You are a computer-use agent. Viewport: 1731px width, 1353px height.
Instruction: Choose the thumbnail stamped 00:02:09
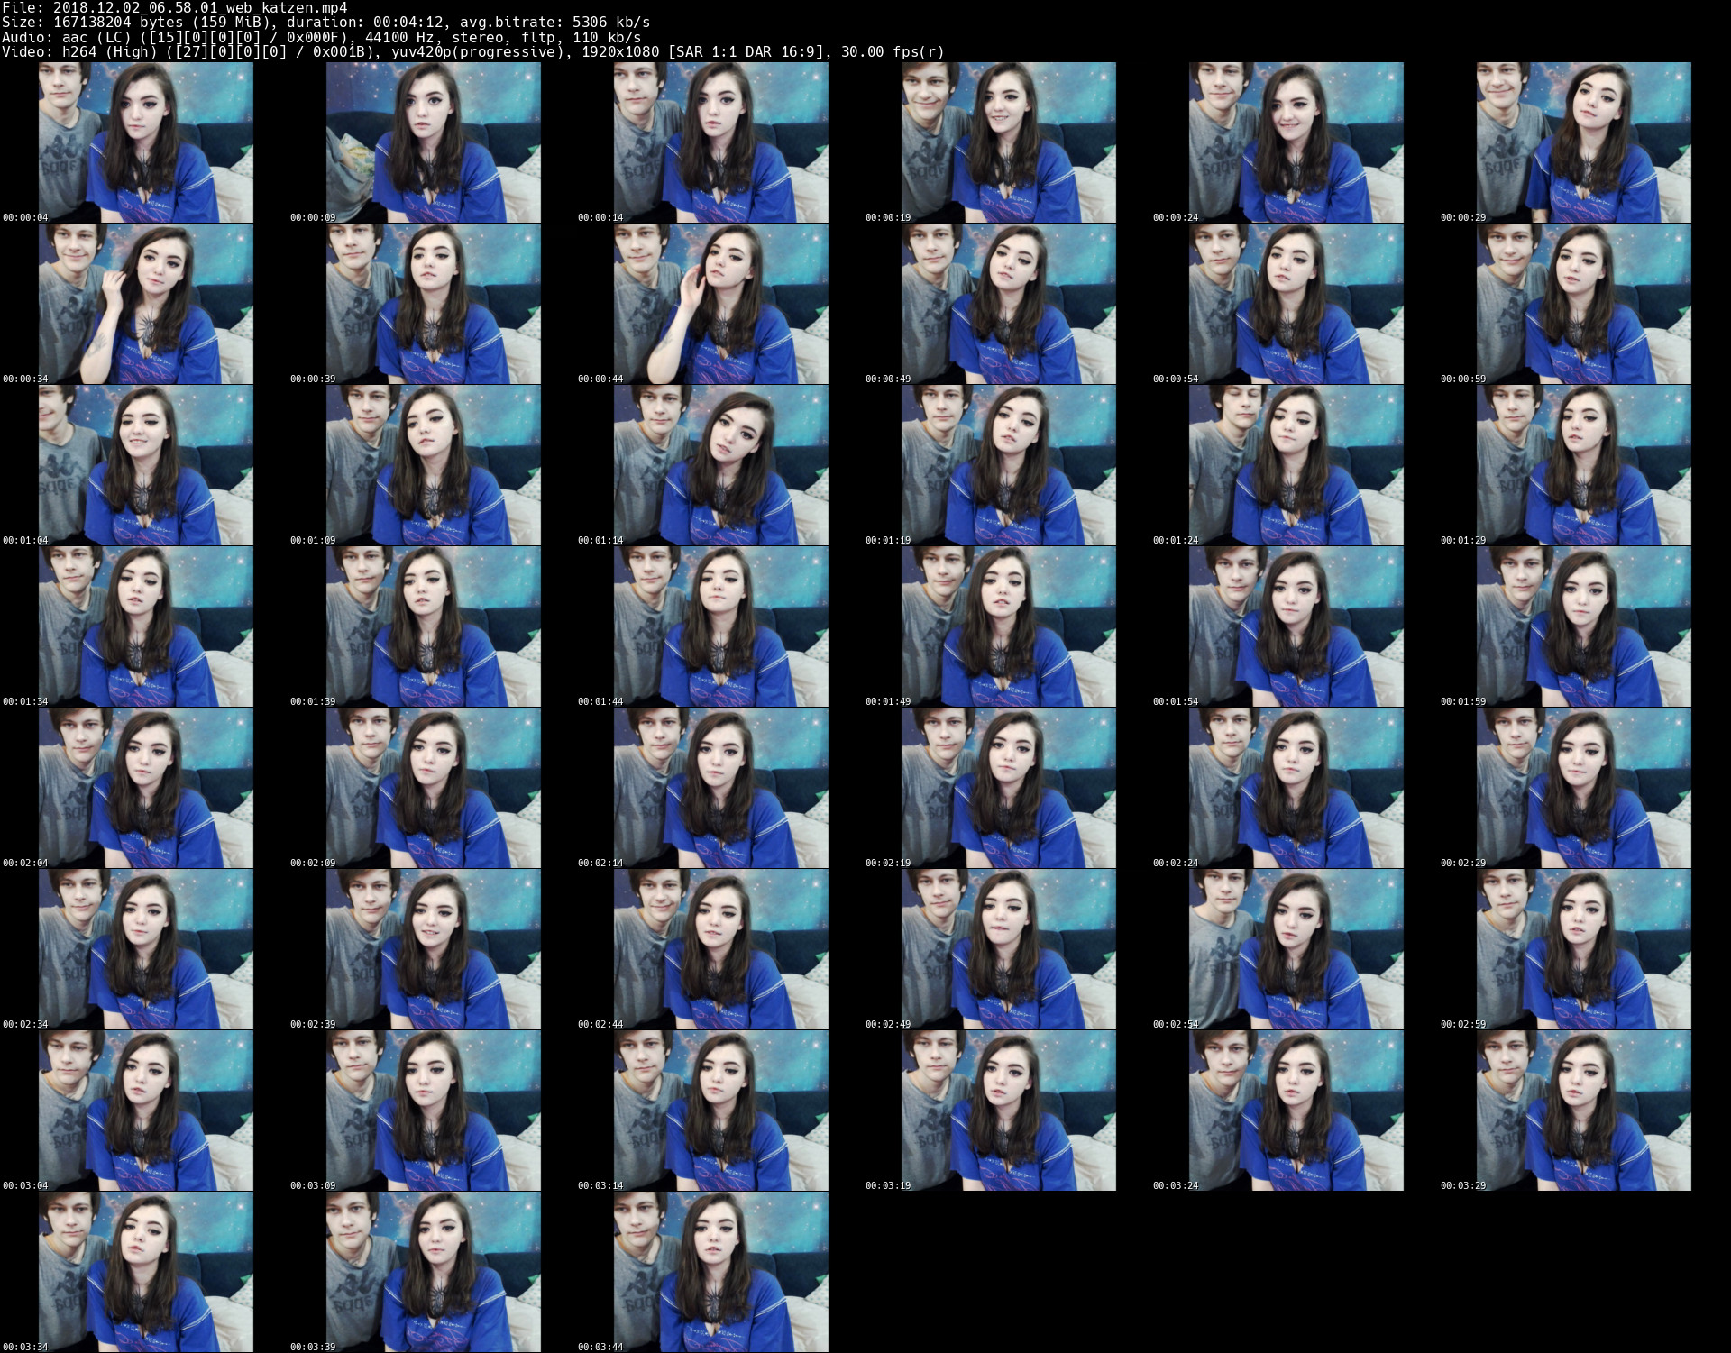coord(434,788)
